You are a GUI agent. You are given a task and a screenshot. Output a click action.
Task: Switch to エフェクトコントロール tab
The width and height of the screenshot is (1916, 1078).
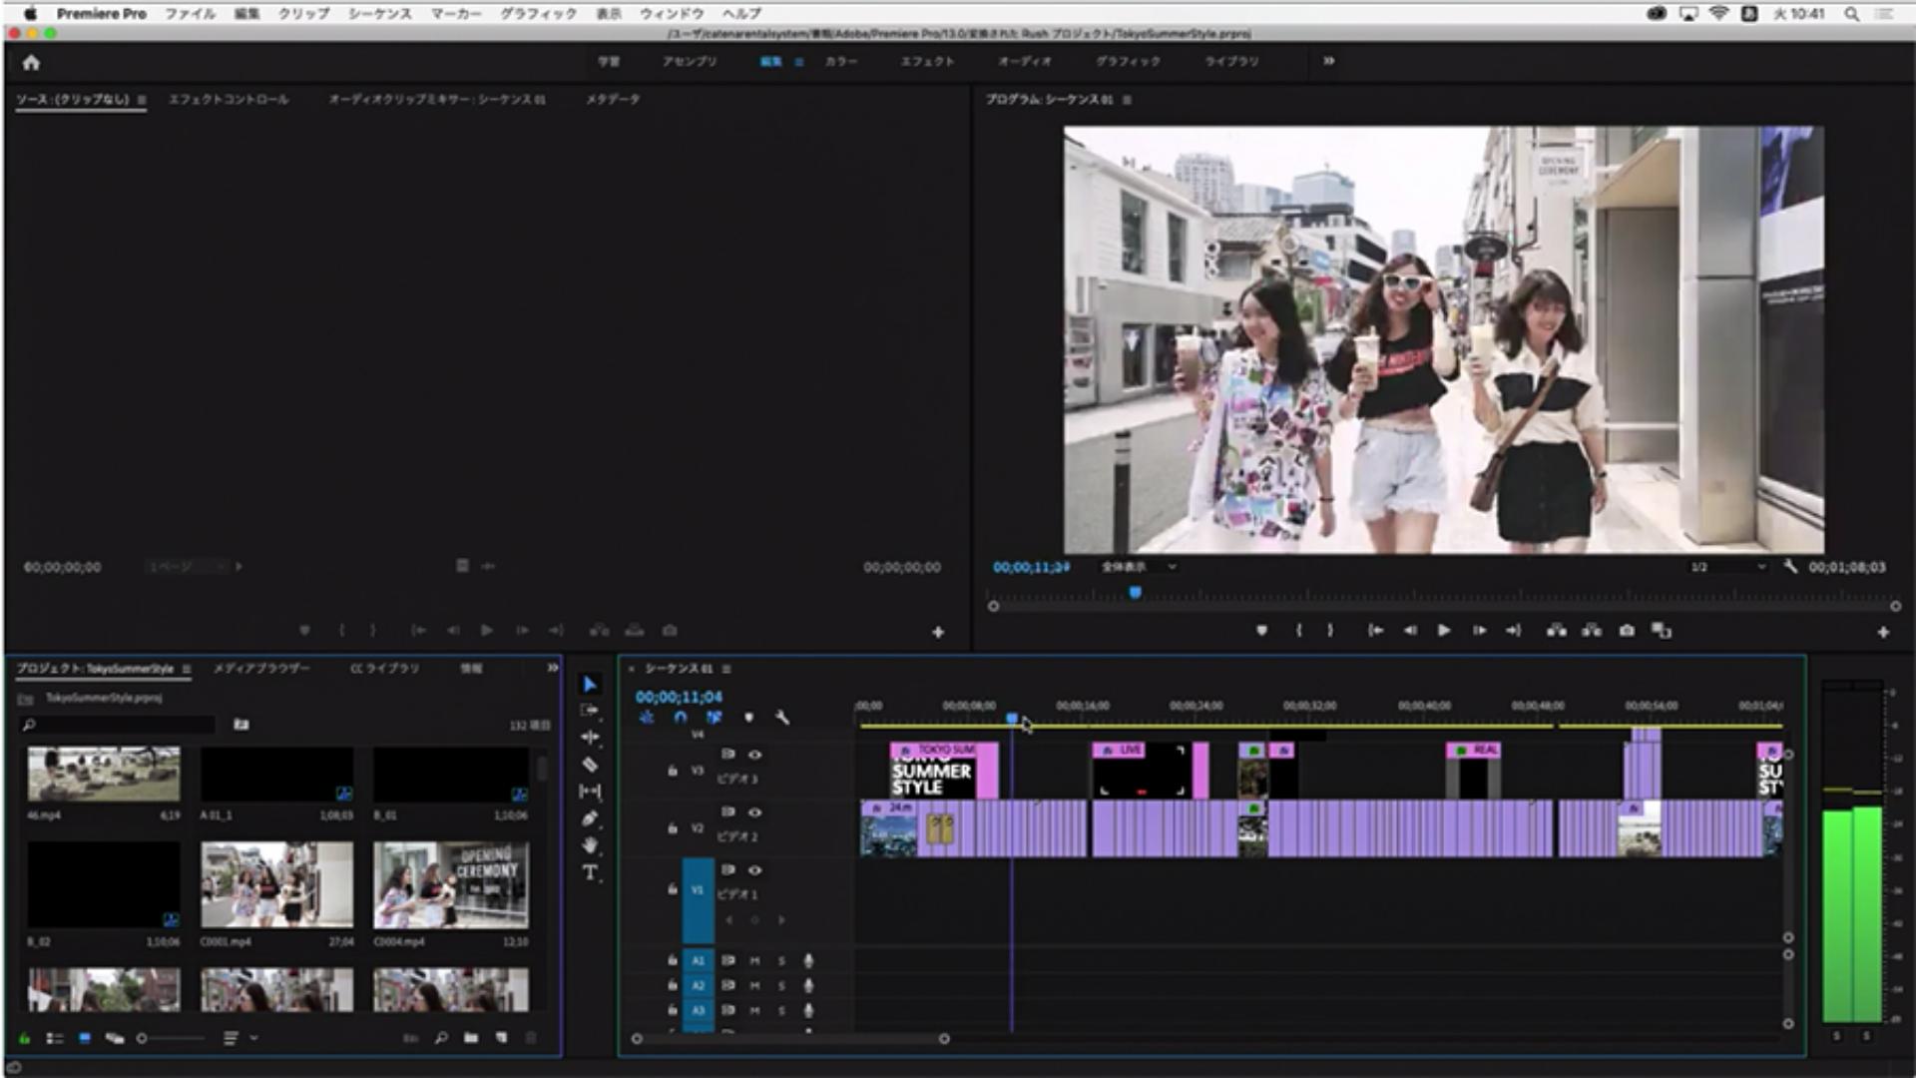tap(229, 100)
